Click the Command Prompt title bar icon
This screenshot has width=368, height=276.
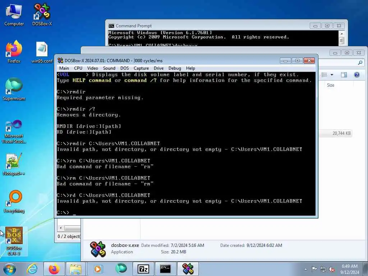111,26
